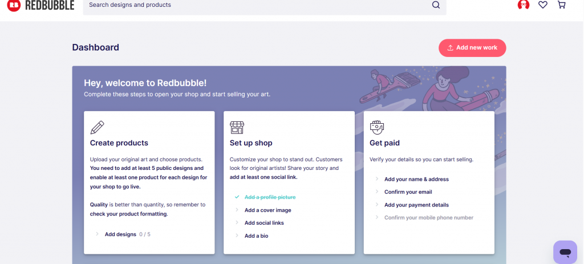The width and height of the screenshot is (584, 264).
Task: Open the shopping cart icon
Action: 561,5
